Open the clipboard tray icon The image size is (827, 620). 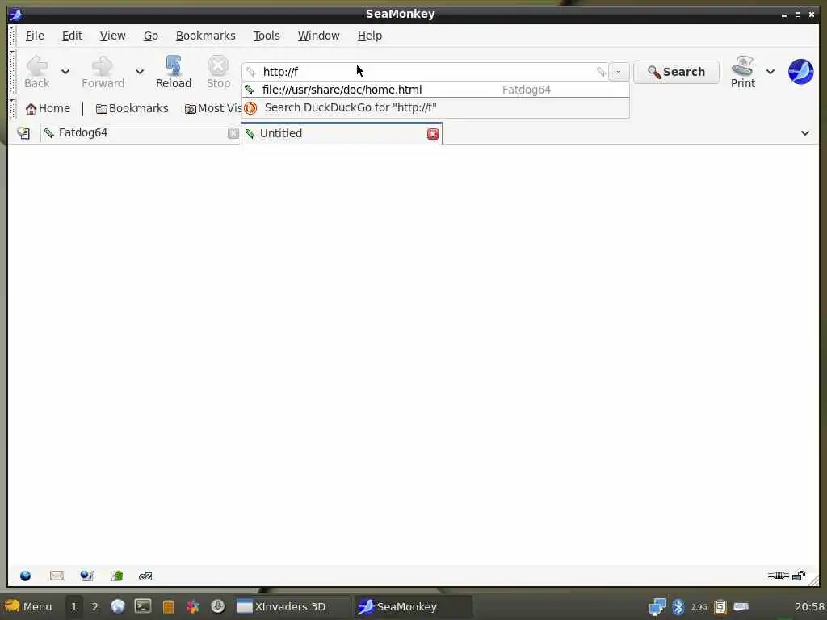click(720, 607)
